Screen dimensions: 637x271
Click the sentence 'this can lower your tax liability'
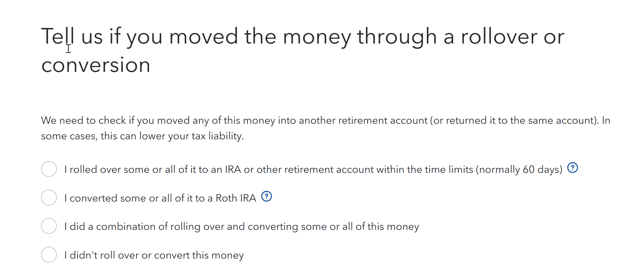172,136
